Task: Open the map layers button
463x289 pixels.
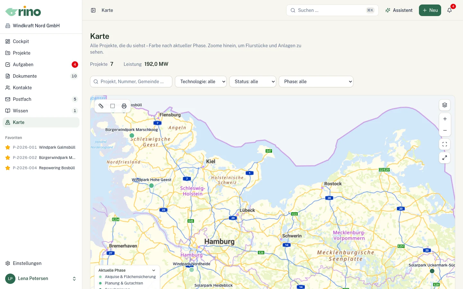Action: [445, 105]
